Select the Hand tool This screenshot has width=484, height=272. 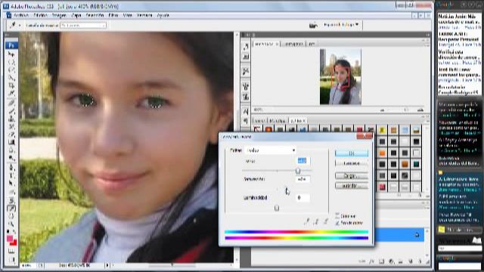11,216
